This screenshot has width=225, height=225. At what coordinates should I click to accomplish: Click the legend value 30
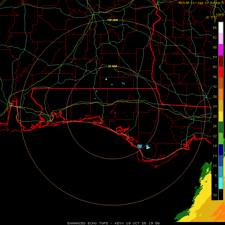coord(215,116)
